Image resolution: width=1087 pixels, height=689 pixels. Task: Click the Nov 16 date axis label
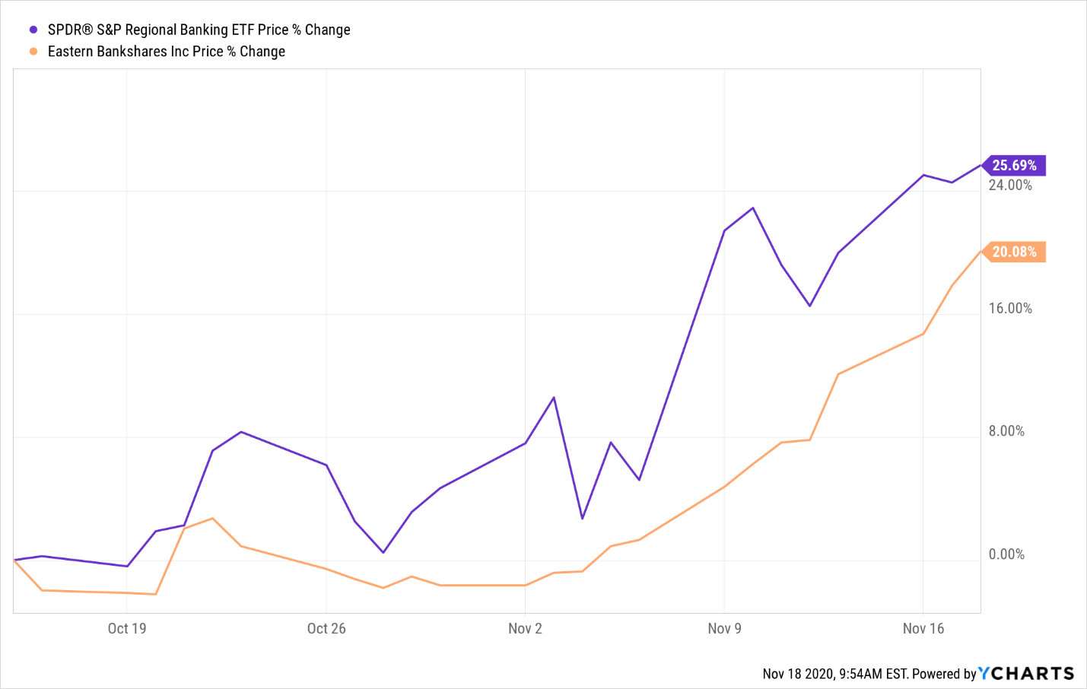[923, 629]
